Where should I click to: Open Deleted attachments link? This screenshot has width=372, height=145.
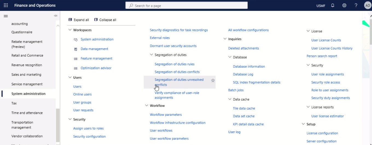243,48
